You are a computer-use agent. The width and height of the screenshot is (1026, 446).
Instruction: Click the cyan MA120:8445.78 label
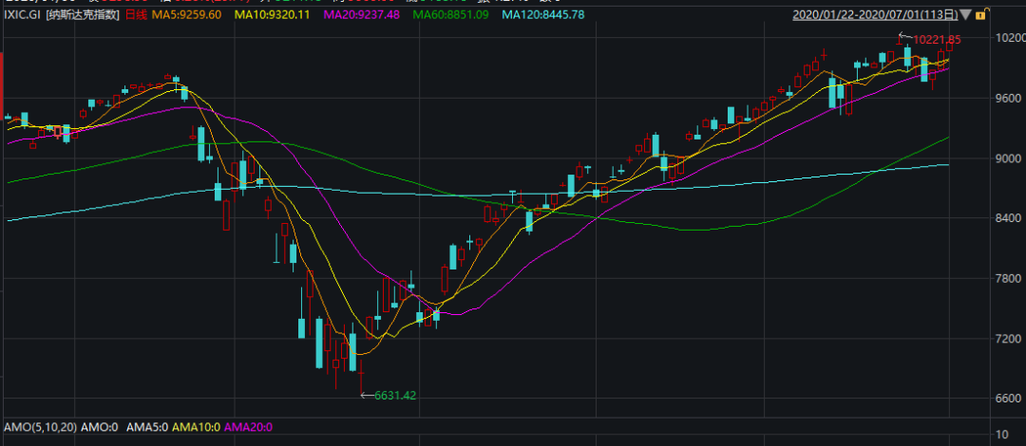542,15
